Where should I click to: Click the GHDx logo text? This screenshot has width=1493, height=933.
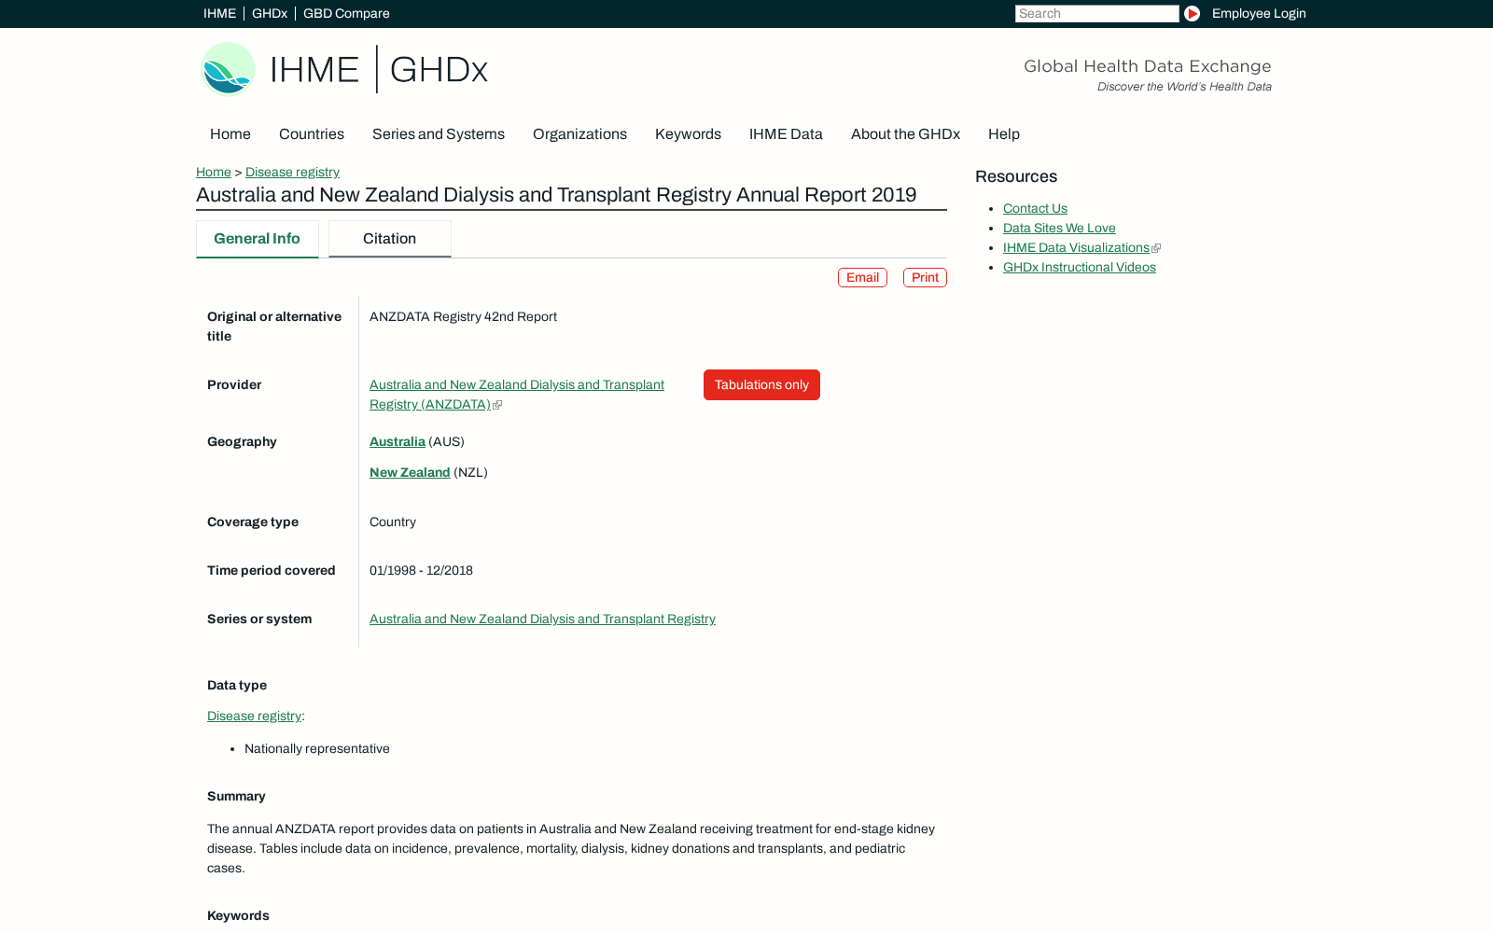[x=439, y=70]
